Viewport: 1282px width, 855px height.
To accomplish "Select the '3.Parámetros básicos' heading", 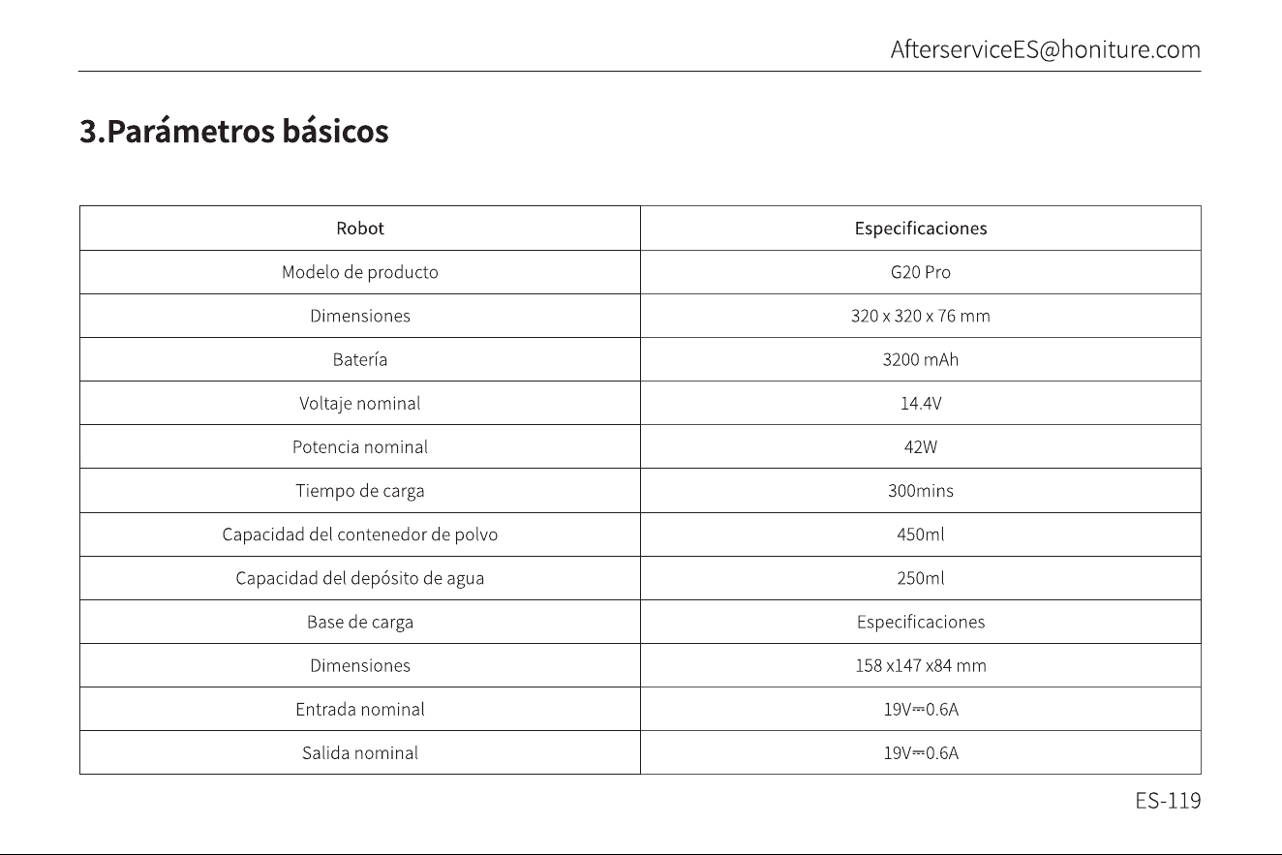I will point(234,132).
